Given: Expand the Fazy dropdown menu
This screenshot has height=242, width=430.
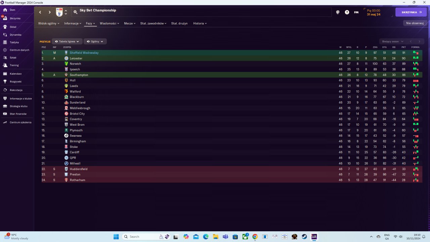Looking at the screenshot, I should click(x=91, y=24).
